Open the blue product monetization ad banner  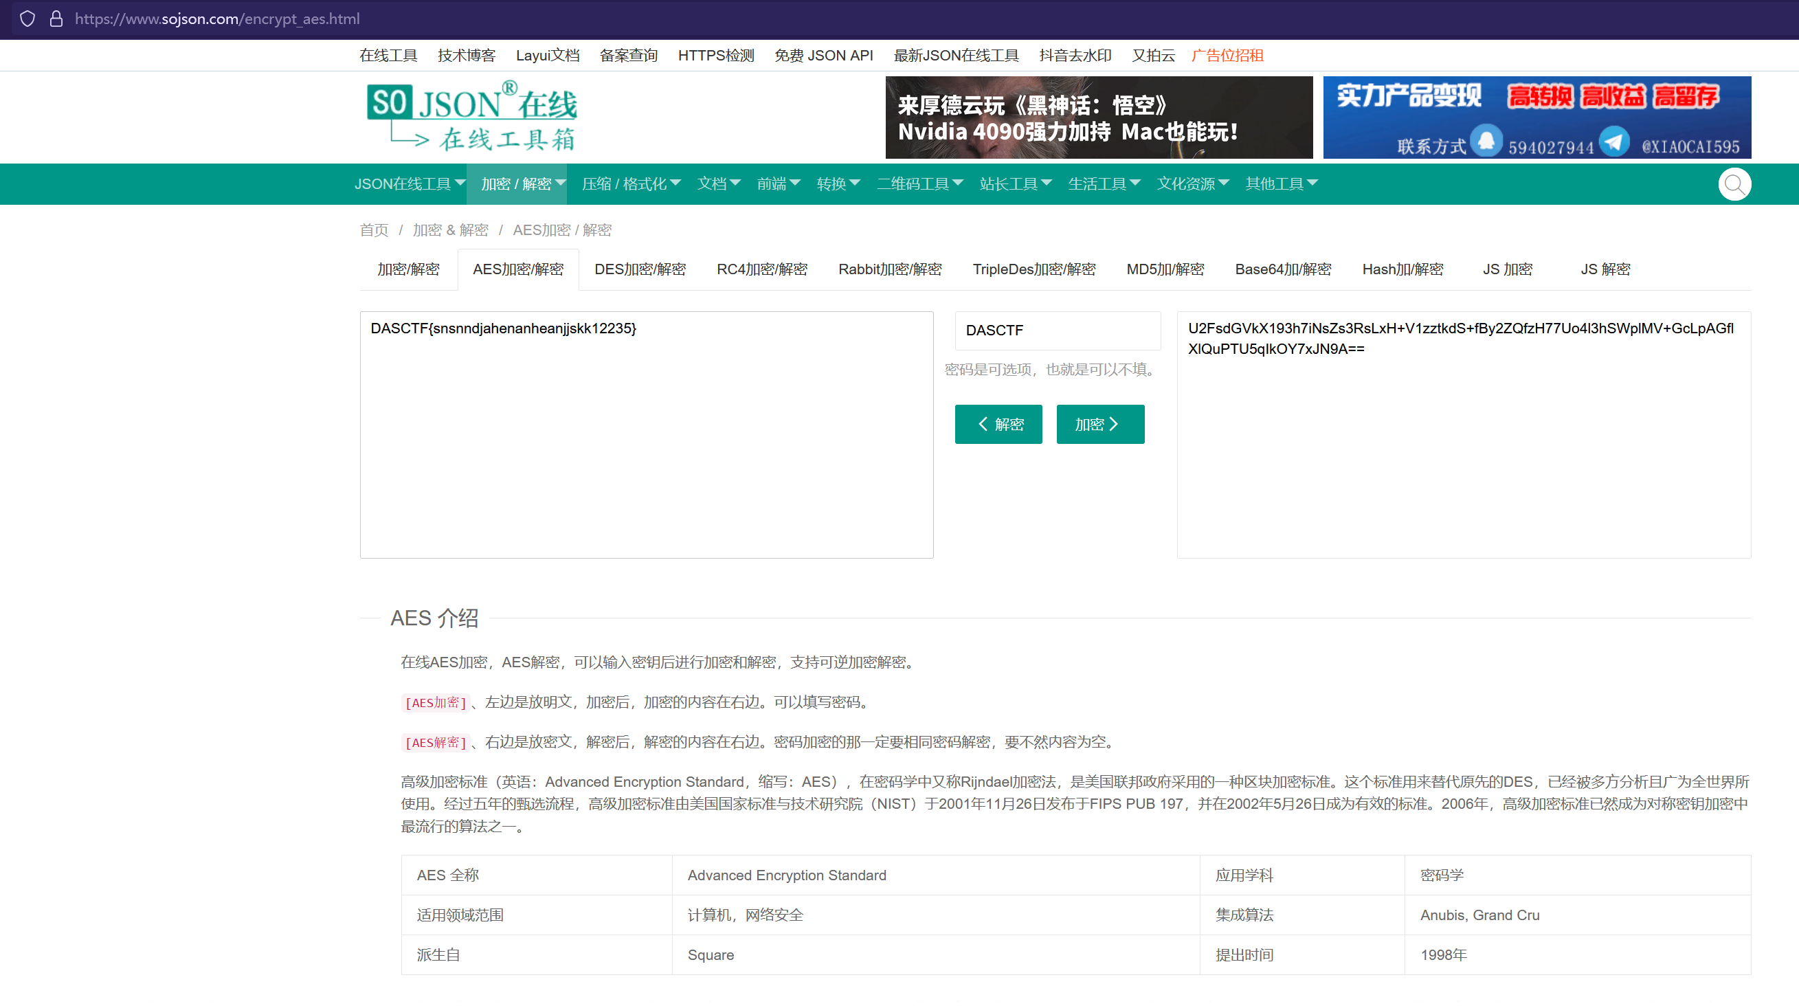click(1537, 118)
